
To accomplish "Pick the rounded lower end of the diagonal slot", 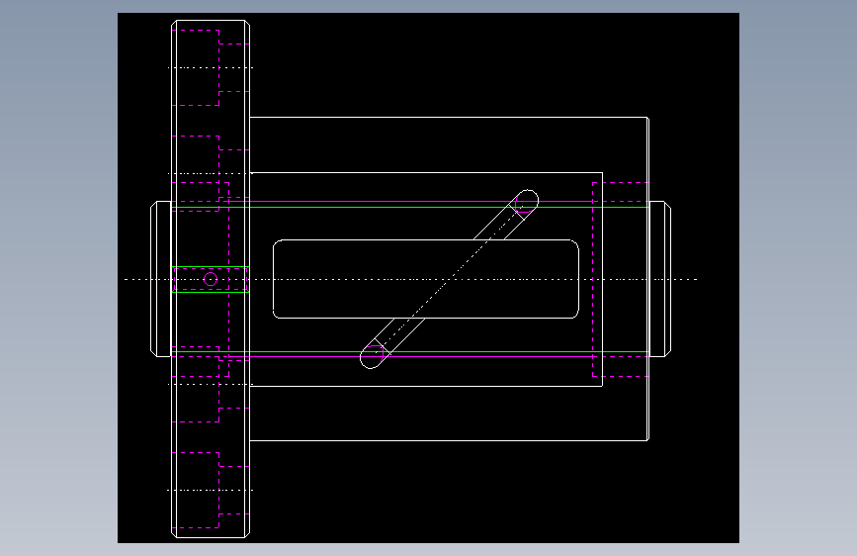I will (x=372, y=357).
